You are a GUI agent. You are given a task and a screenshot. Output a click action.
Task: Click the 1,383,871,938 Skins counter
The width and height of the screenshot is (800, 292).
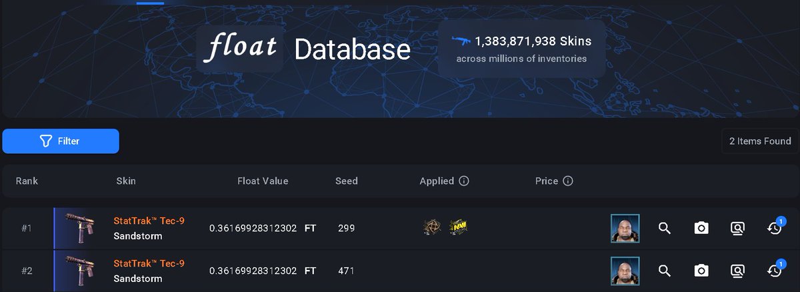[x=533, y=41]
